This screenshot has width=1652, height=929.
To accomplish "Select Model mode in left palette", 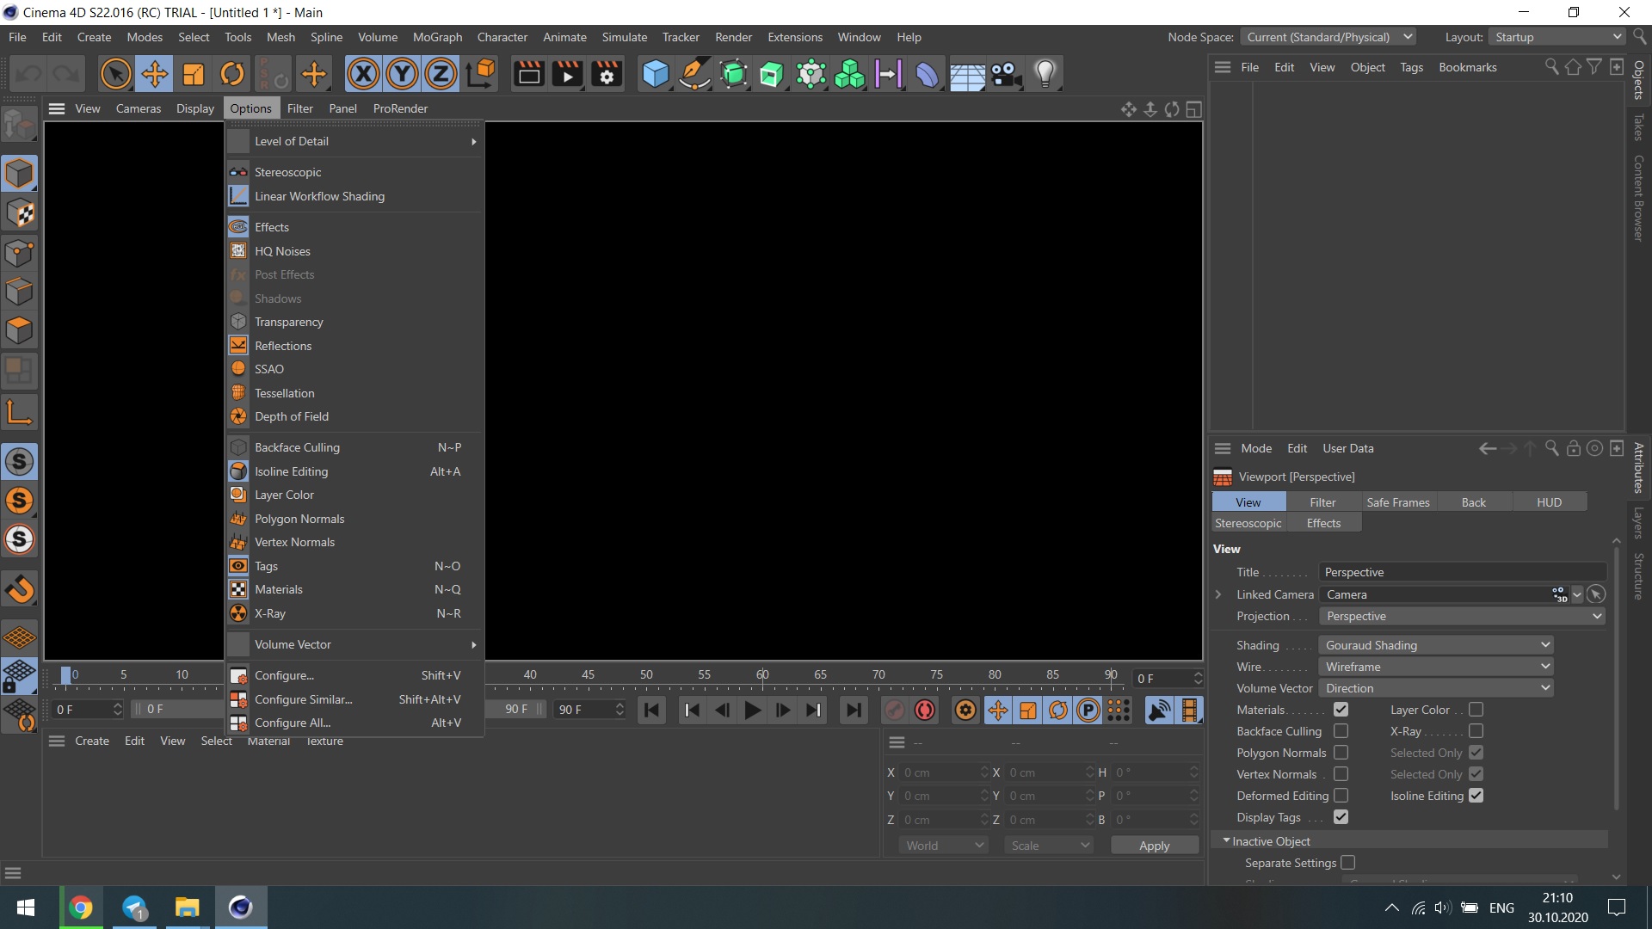I will pyautogui.click(x=19, y=174).
